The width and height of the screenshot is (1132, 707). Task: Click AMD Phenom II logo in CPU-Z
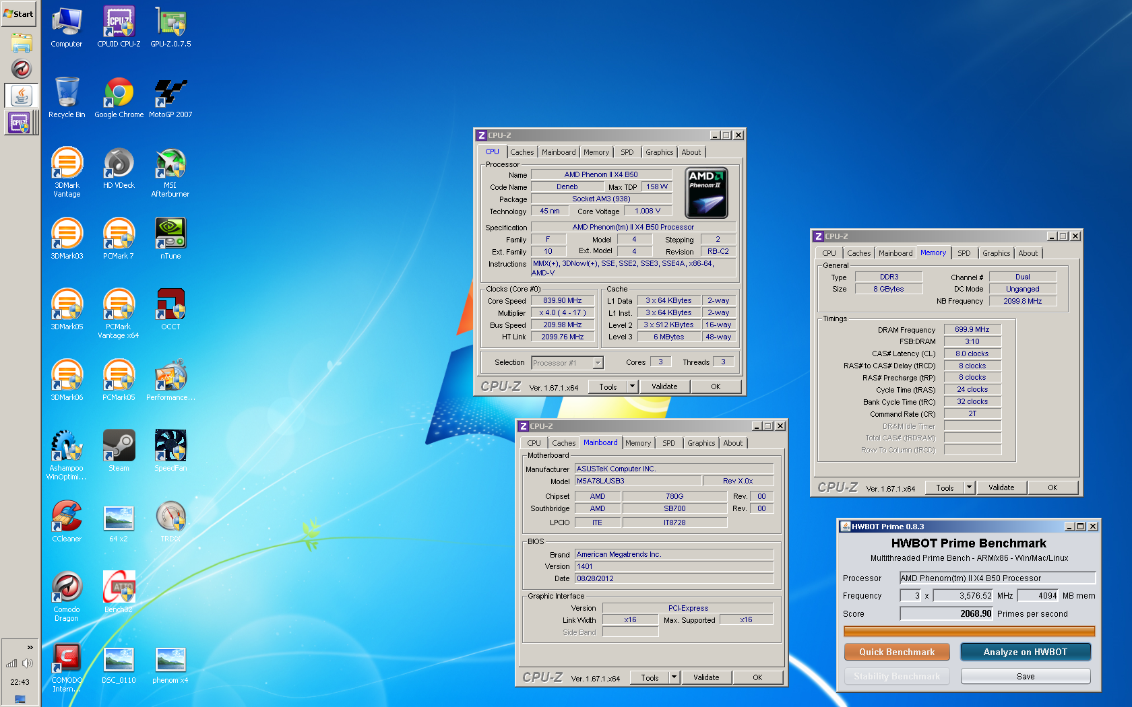pos(706,193)
